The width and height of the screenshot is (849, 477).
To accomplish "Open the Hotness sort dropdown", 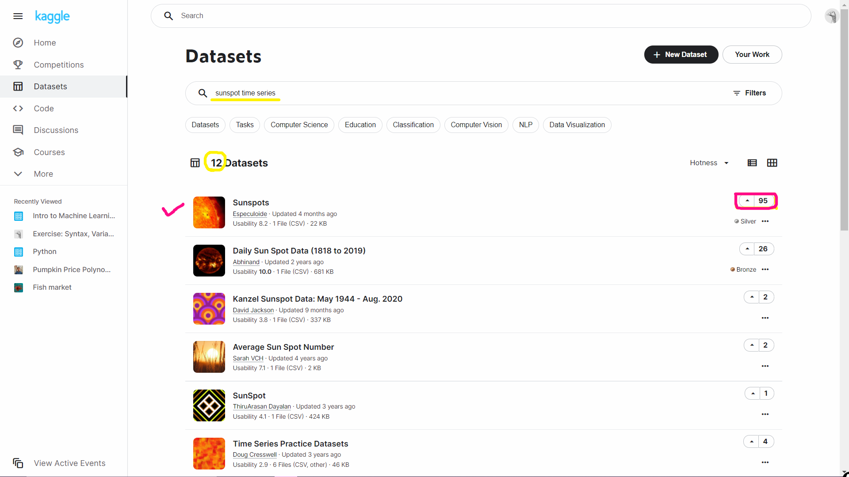I will click(709, 163).
